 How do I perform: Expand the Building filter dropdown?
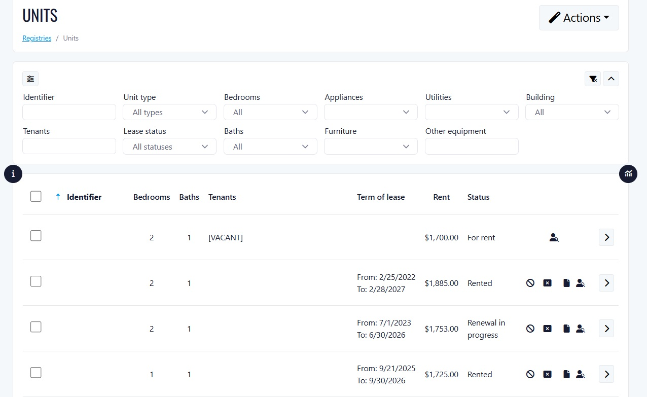[572, 112]
